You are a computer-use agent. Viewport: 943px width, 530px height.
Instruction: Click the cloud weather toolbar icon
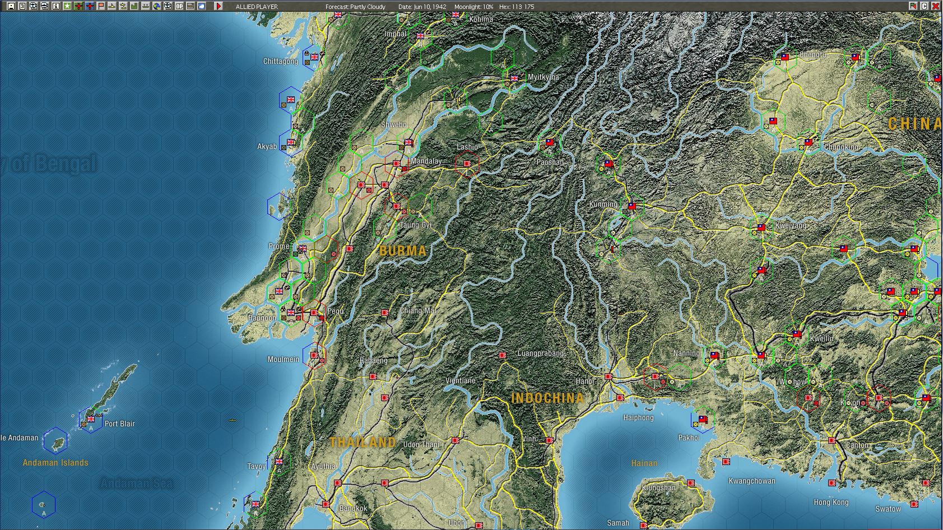[x=202, y=6]
